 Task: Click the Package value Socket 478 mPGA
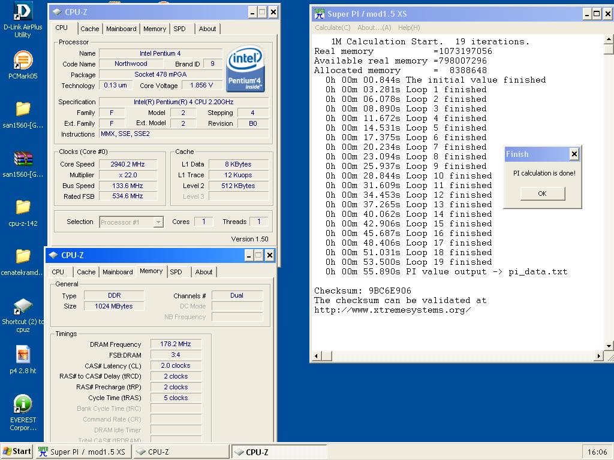pos(161,74)
